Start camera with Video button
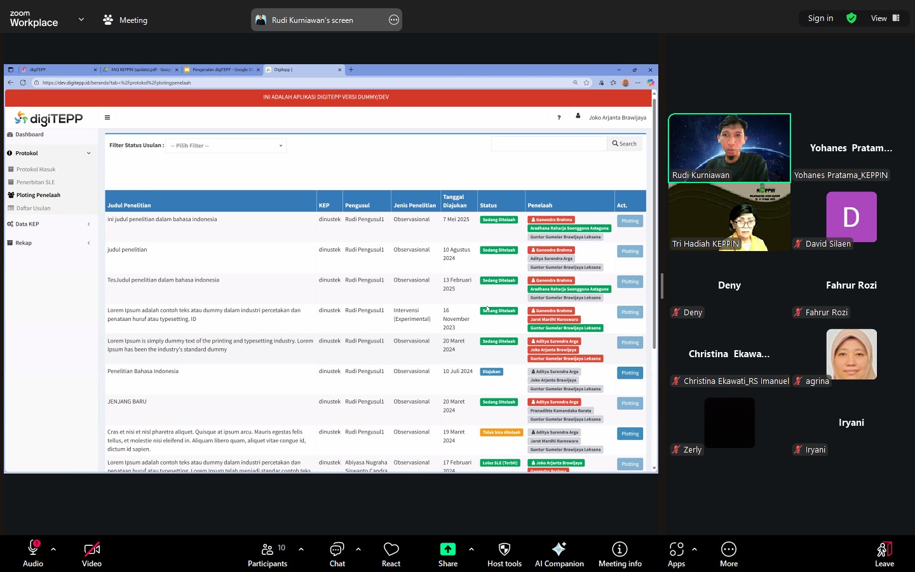This screenshot has height=572, width=915. click(x=91, y=550)
